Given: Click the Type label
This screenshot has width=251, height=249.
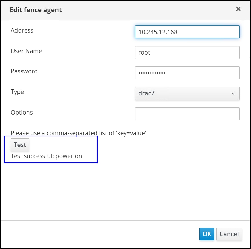Looking at the screenshot, I should 17,92.
